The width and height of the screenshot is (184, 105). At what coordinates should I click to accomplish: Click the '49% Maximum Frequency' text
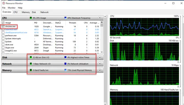point(79,18)
